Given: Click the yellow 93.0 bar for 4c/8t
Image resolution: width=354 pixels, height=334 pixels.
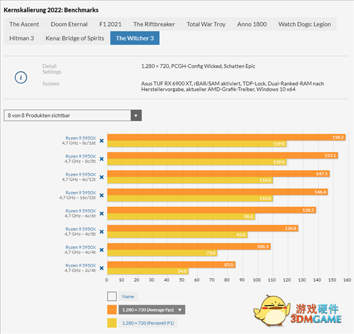Looking at the screenshot, I should [178, 235].
